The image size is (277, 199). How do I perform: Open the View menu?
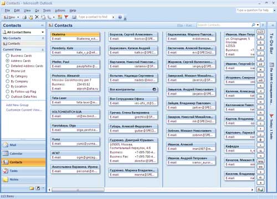click(x=27, y=11)
